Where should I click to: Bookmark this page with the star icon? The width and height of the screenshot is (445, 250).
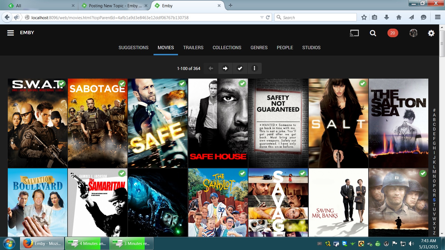tap(364, 17)
